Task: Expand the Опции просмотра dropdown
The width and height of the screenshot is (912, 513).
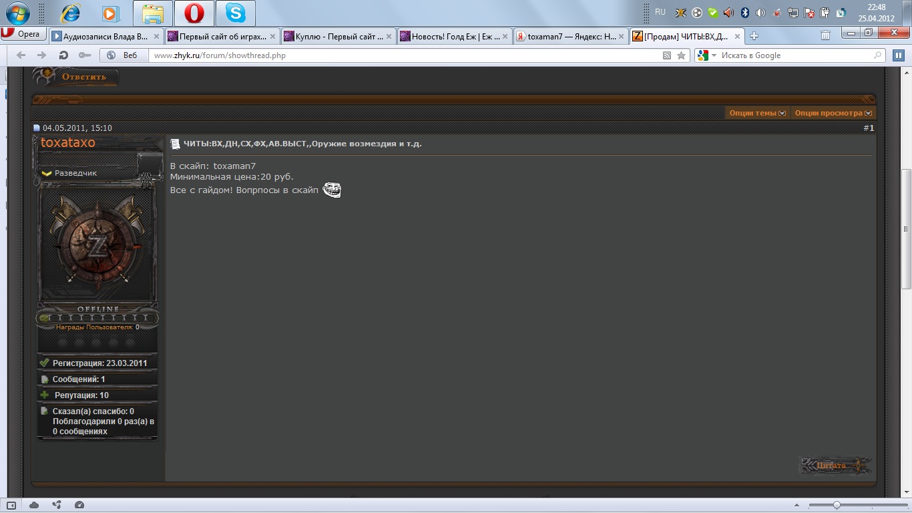Action: (x=833, y=113)
